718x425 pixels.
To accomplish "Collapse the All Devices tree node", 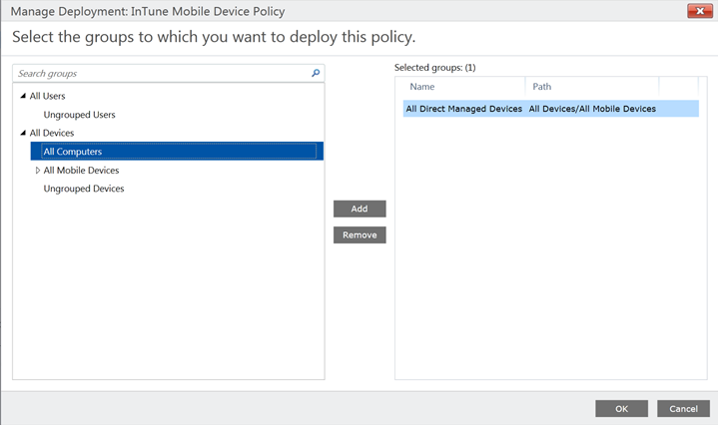I will pos(23,133).
